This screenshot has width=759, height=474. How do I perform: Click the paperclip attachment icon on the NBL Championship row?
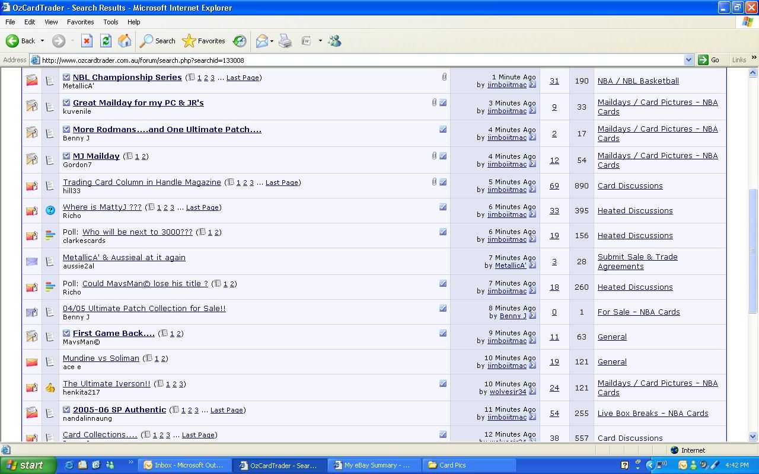click(444, 77)
